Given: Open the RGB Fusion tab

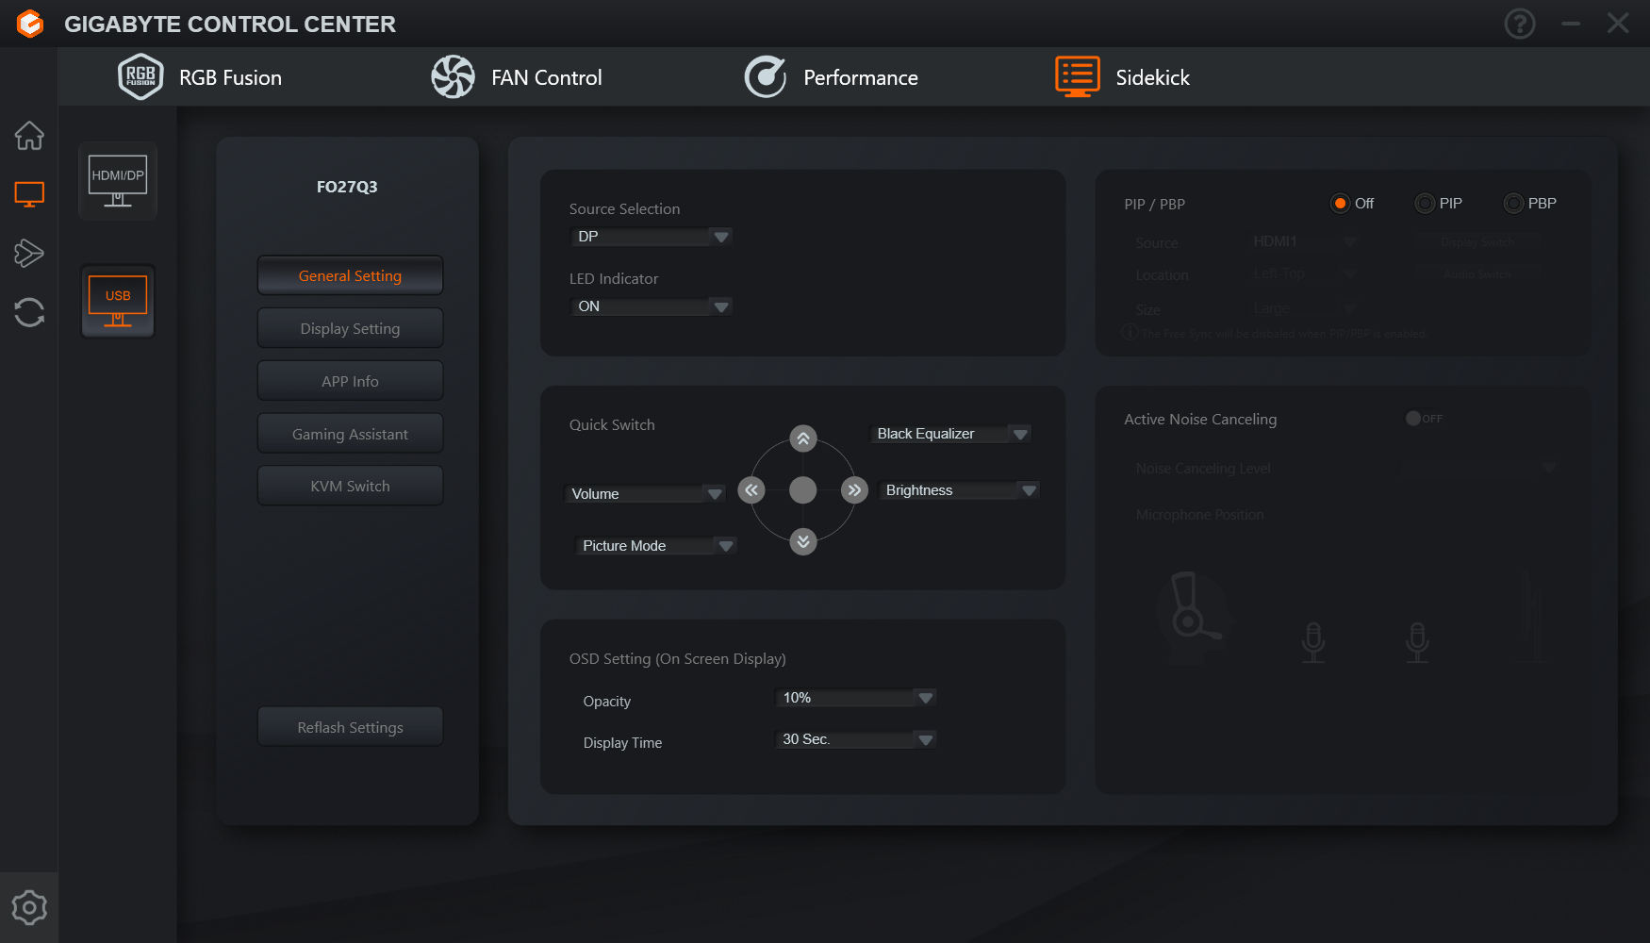Looking at the screenshot, I should pos(200,77).
